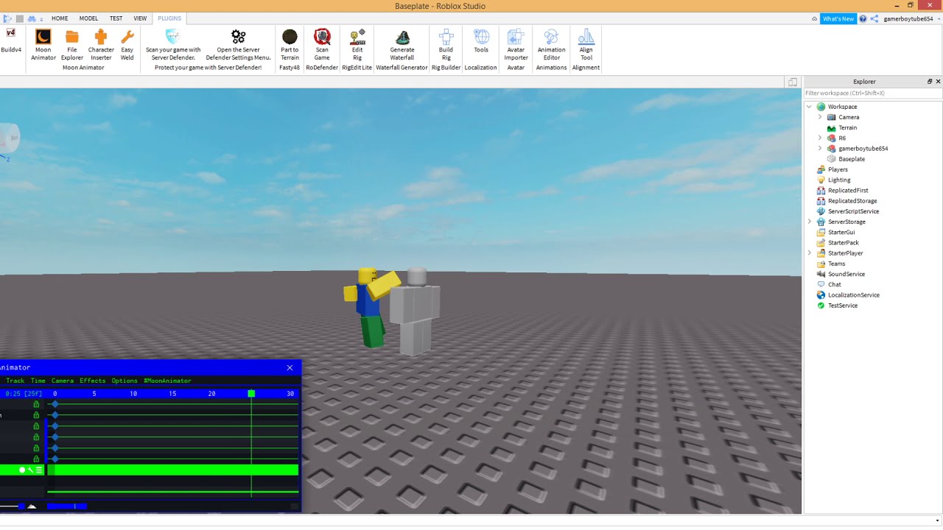Click the white circle on green track row
Image resolution: width=943 pixels, height=530 pixels.
[x=22, y=470]
